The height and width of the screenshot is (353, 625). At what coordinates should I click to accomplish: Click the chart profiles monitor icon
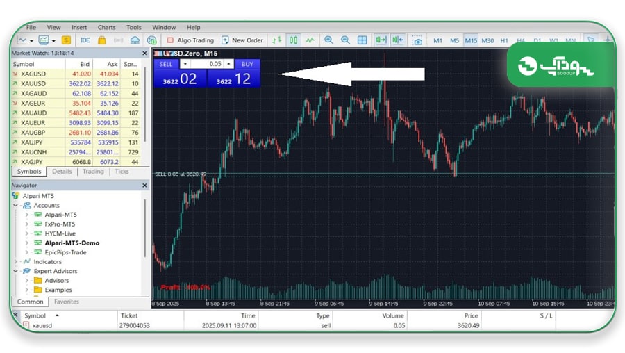pos(44,40)
